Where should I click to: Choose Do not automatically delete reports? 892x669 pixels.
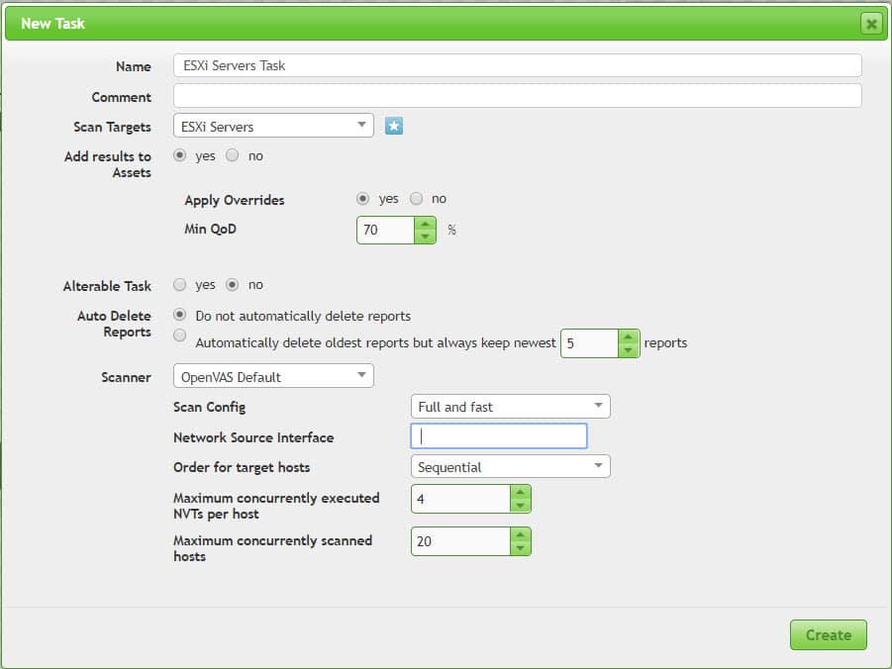tap(180, 315)
